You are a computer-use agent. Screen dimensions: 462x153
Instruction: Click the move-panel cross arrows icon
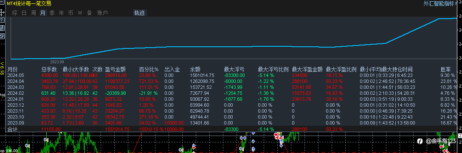pos(2,13)
